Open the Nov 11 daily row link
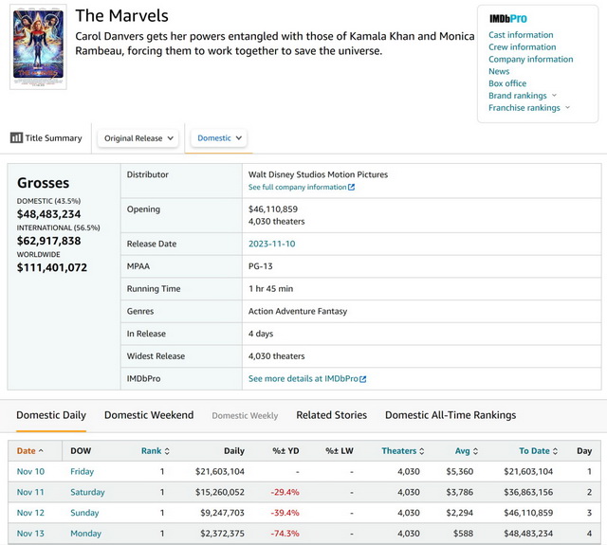This screenshot has height=545, width=607. click(29, 492)
